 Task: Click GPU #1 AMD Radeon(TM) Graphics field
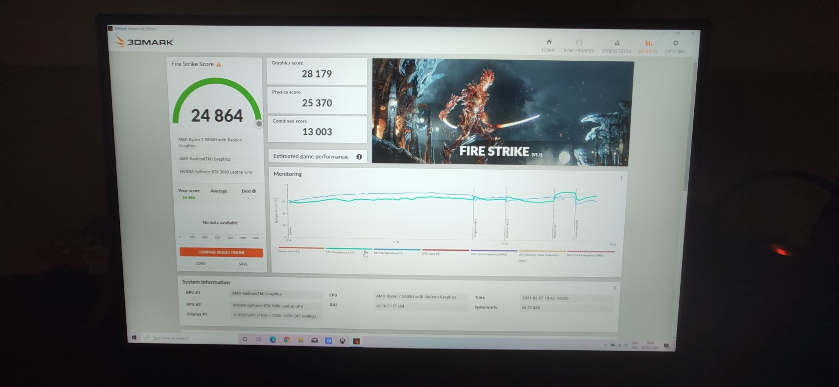coord(276,294)
